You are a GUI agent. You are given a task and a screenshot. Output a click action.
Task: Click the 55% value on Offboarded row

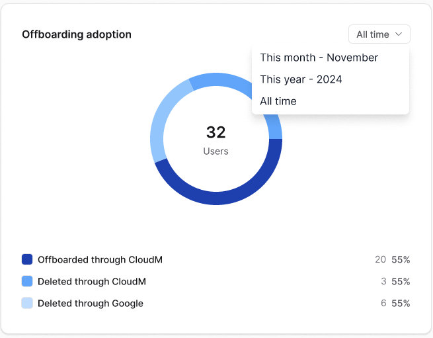tap(401, 259)
